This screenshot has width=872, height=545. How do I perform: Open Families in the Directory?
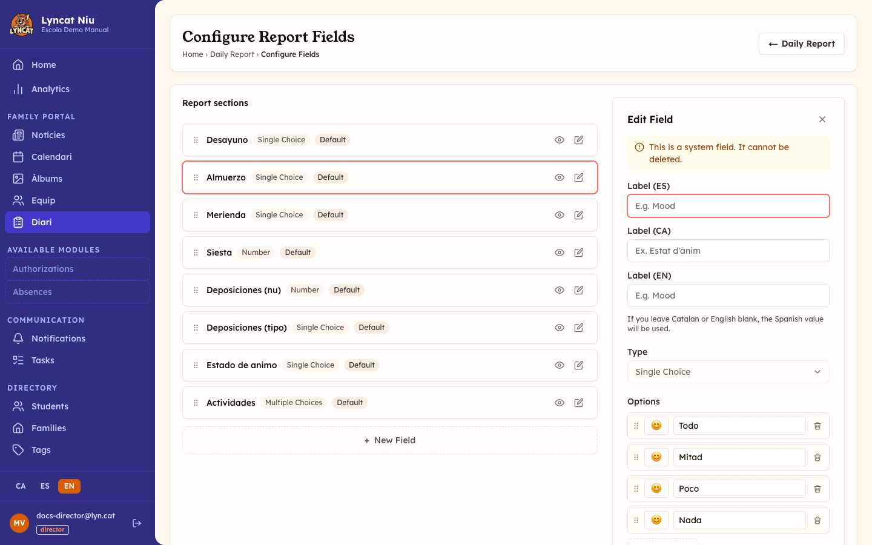[78, 428]
